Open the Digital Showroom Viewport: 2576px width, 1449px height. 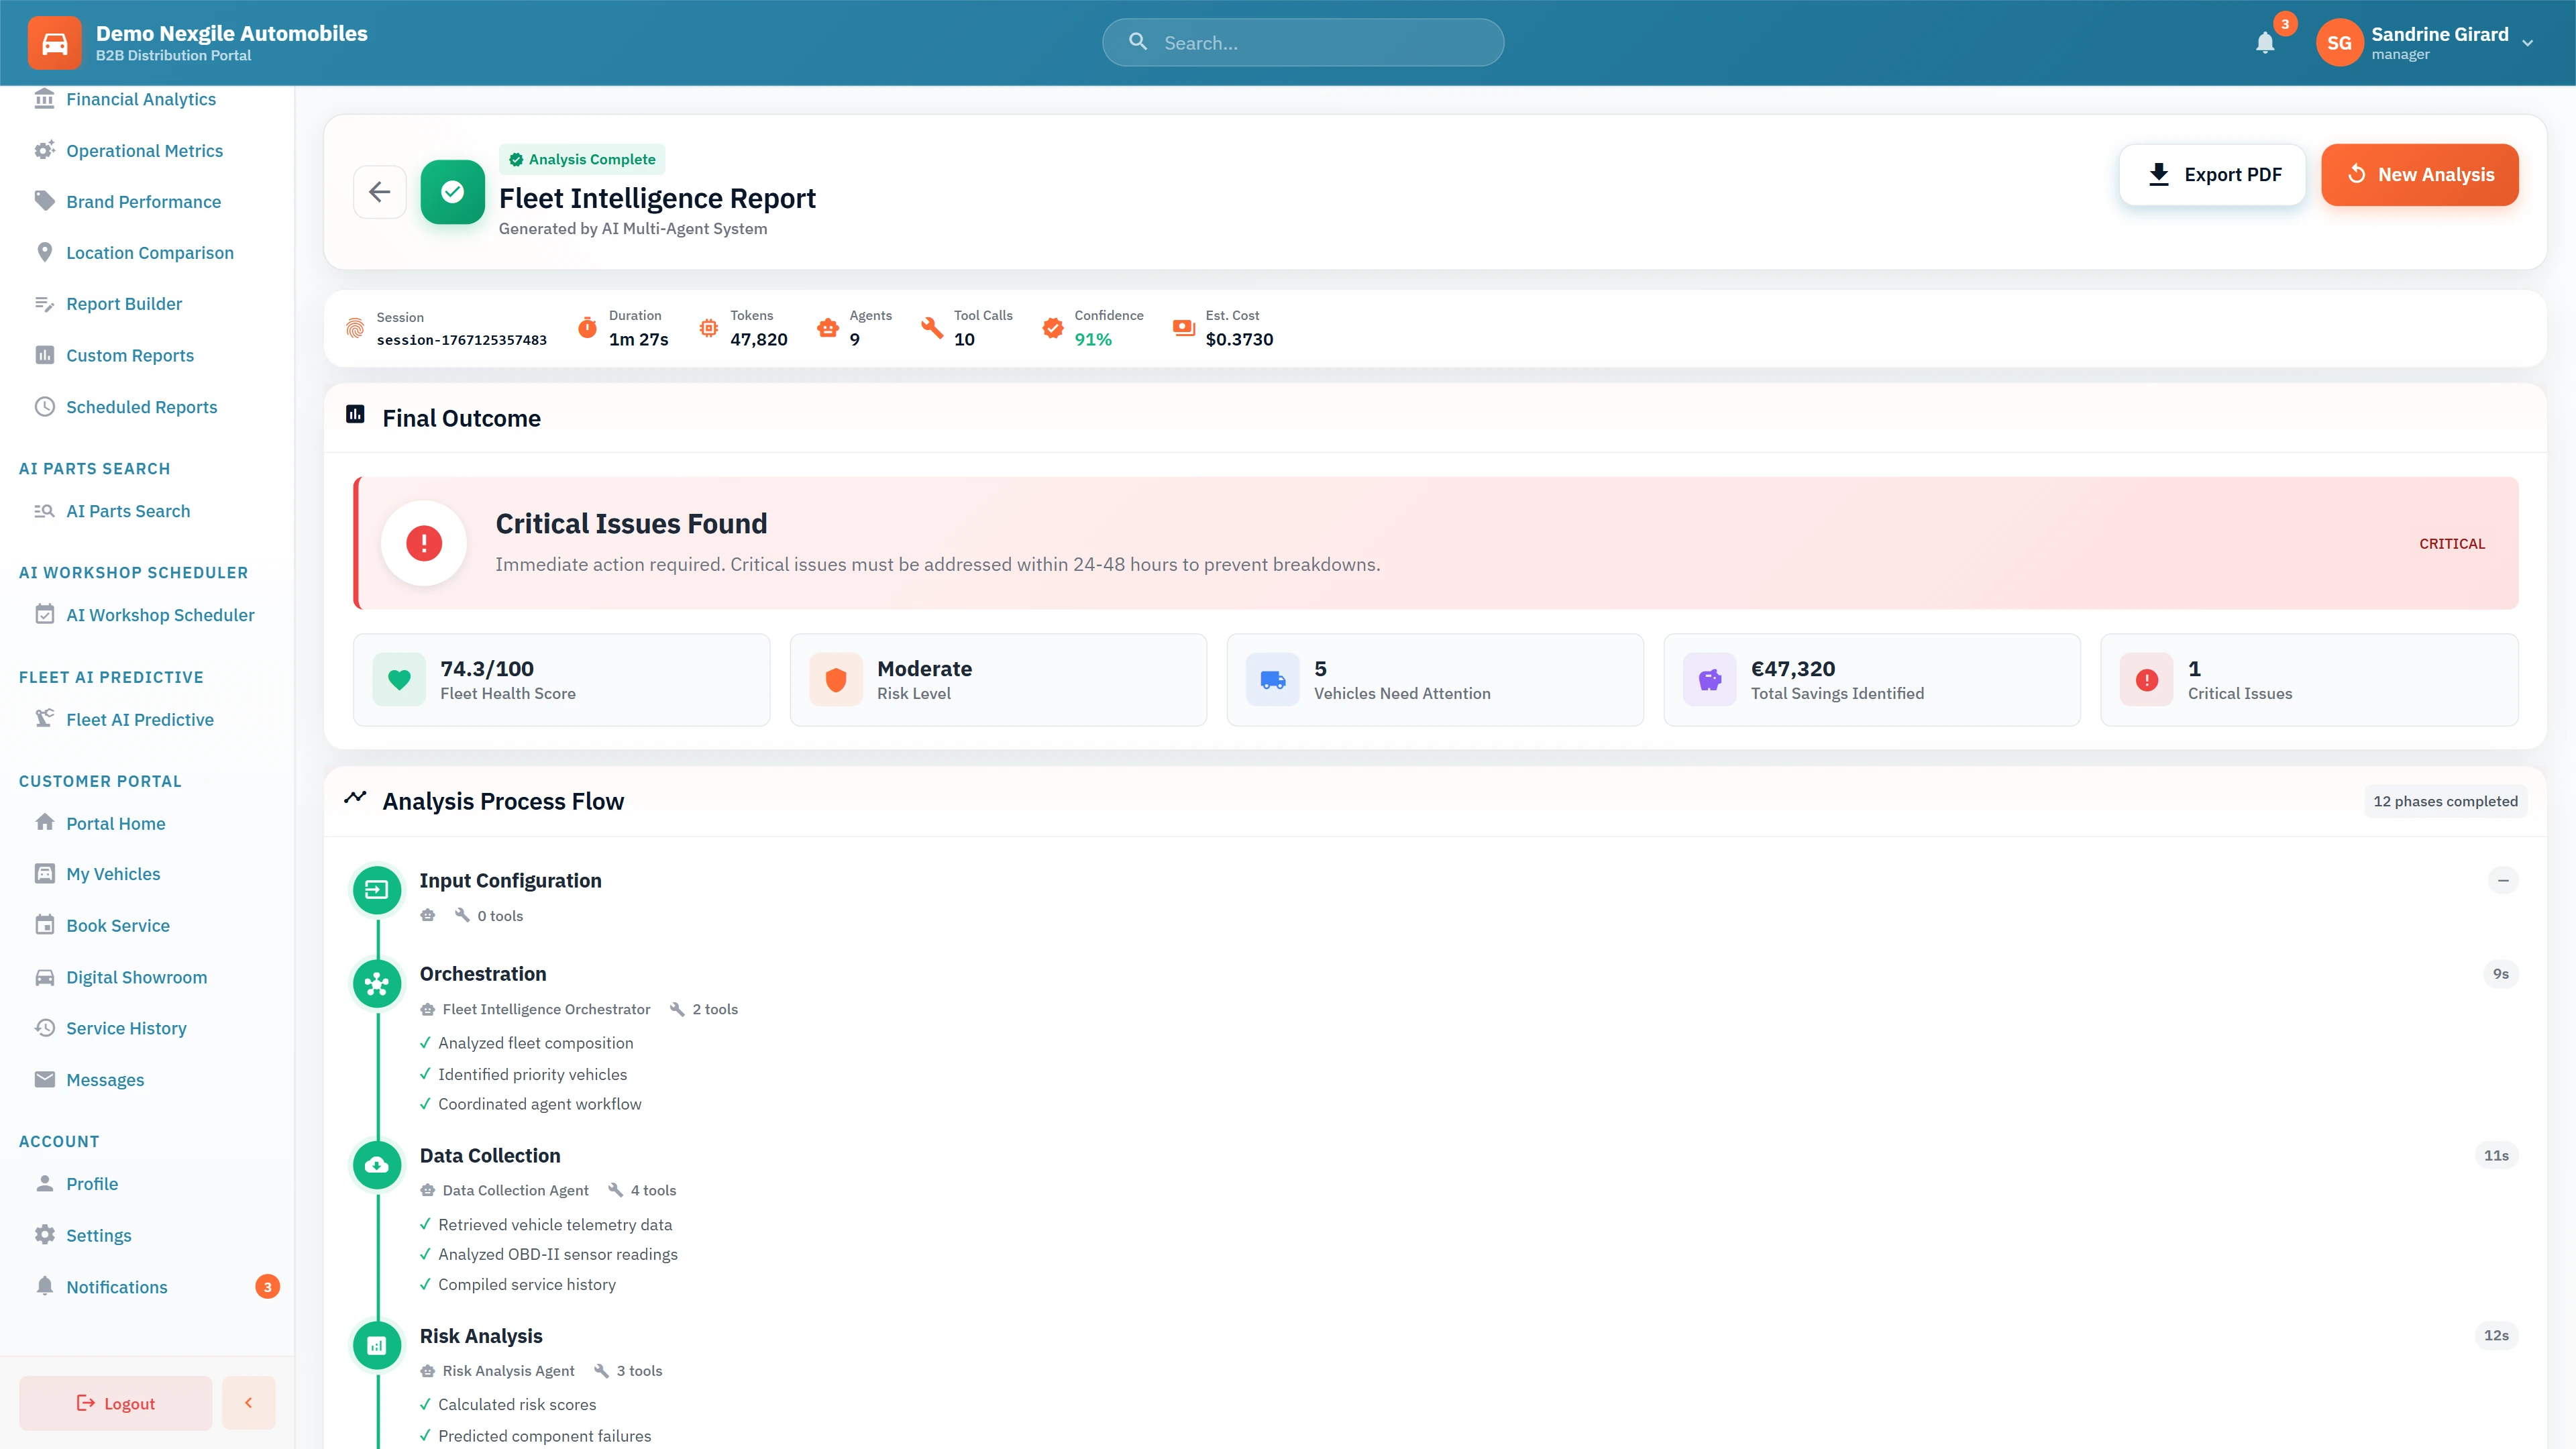[136, 976]
